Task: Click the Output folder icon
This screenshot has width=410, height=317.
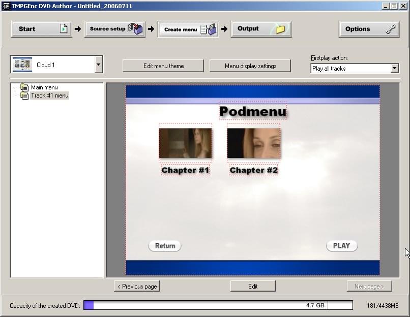Action: (280, 29)
